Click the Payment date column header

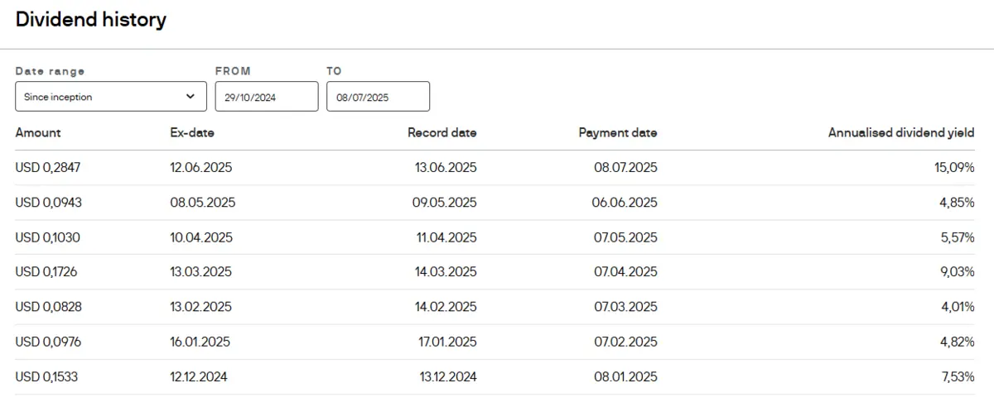coord(618,132)
